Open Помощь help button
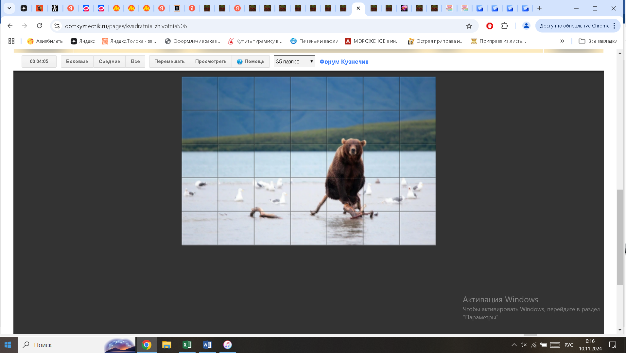The height and width of the screenshot is (353, 626). pos(251,61)
